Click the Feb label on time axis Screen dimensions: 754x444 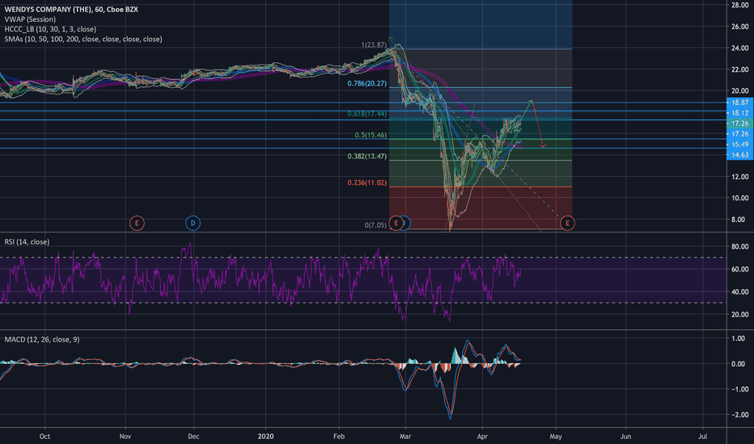point(339,436)
